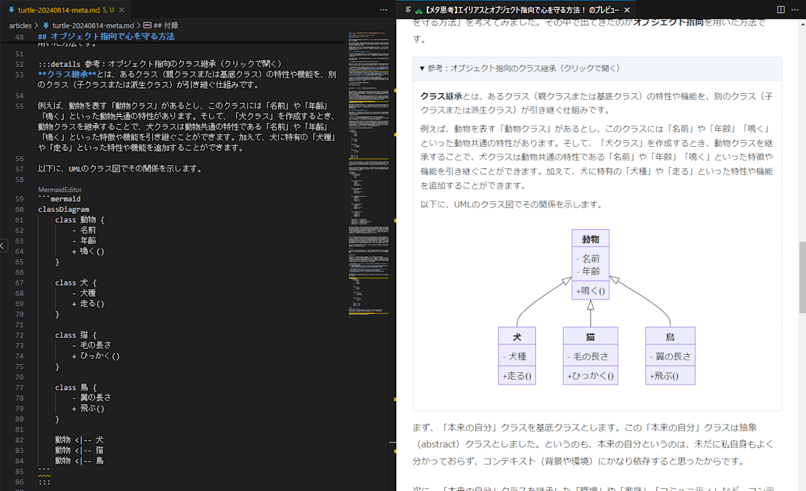Click the 猫 class box in diagram
This screenshot has height=491, width=806.
590,356
